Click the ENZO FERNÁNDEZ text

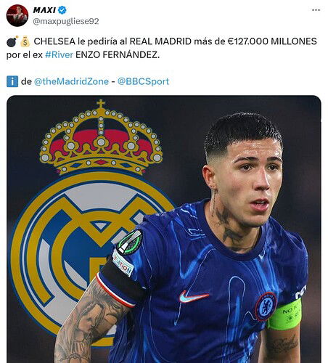pyautogui.click(x=118, y=54)
